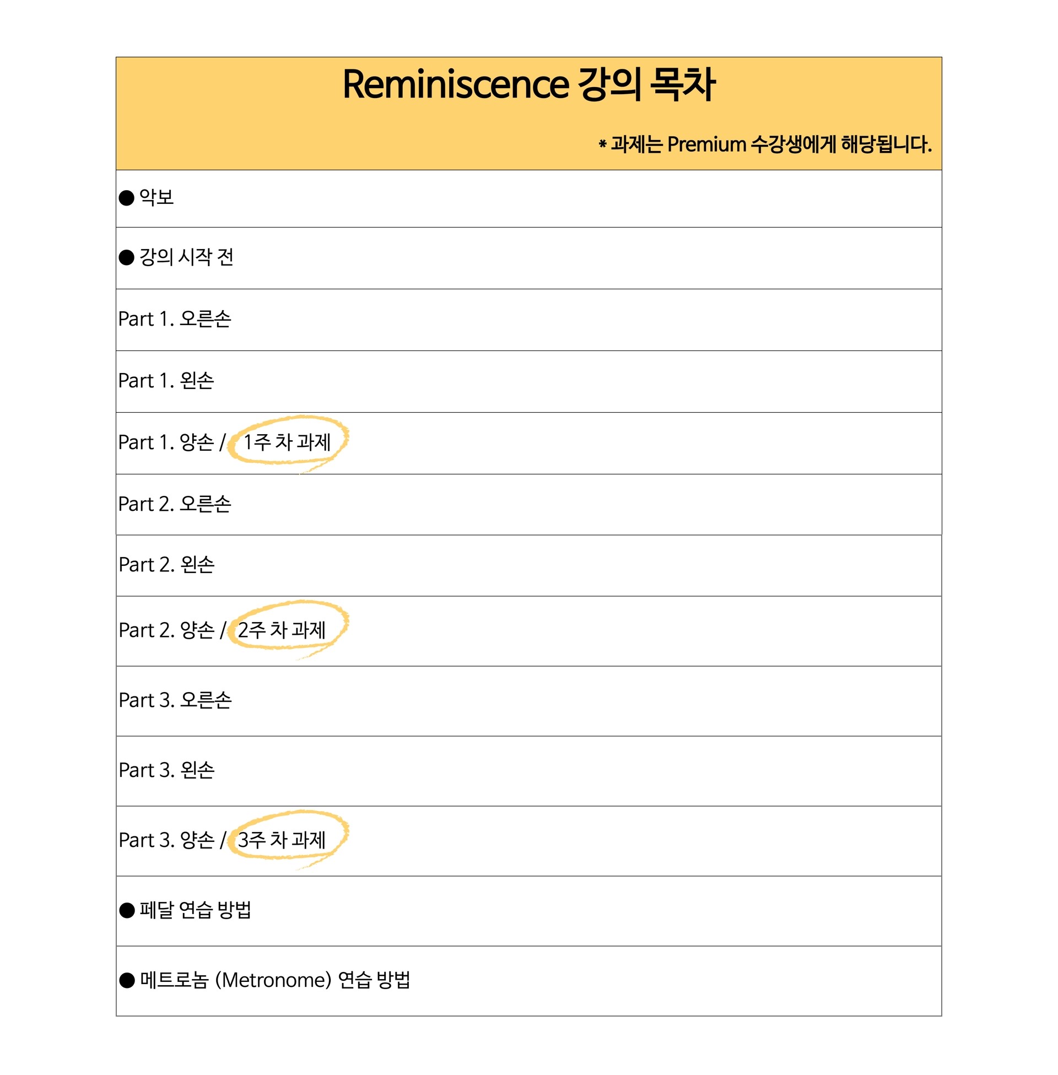Click the Premium 수강생 notice text

765,144
